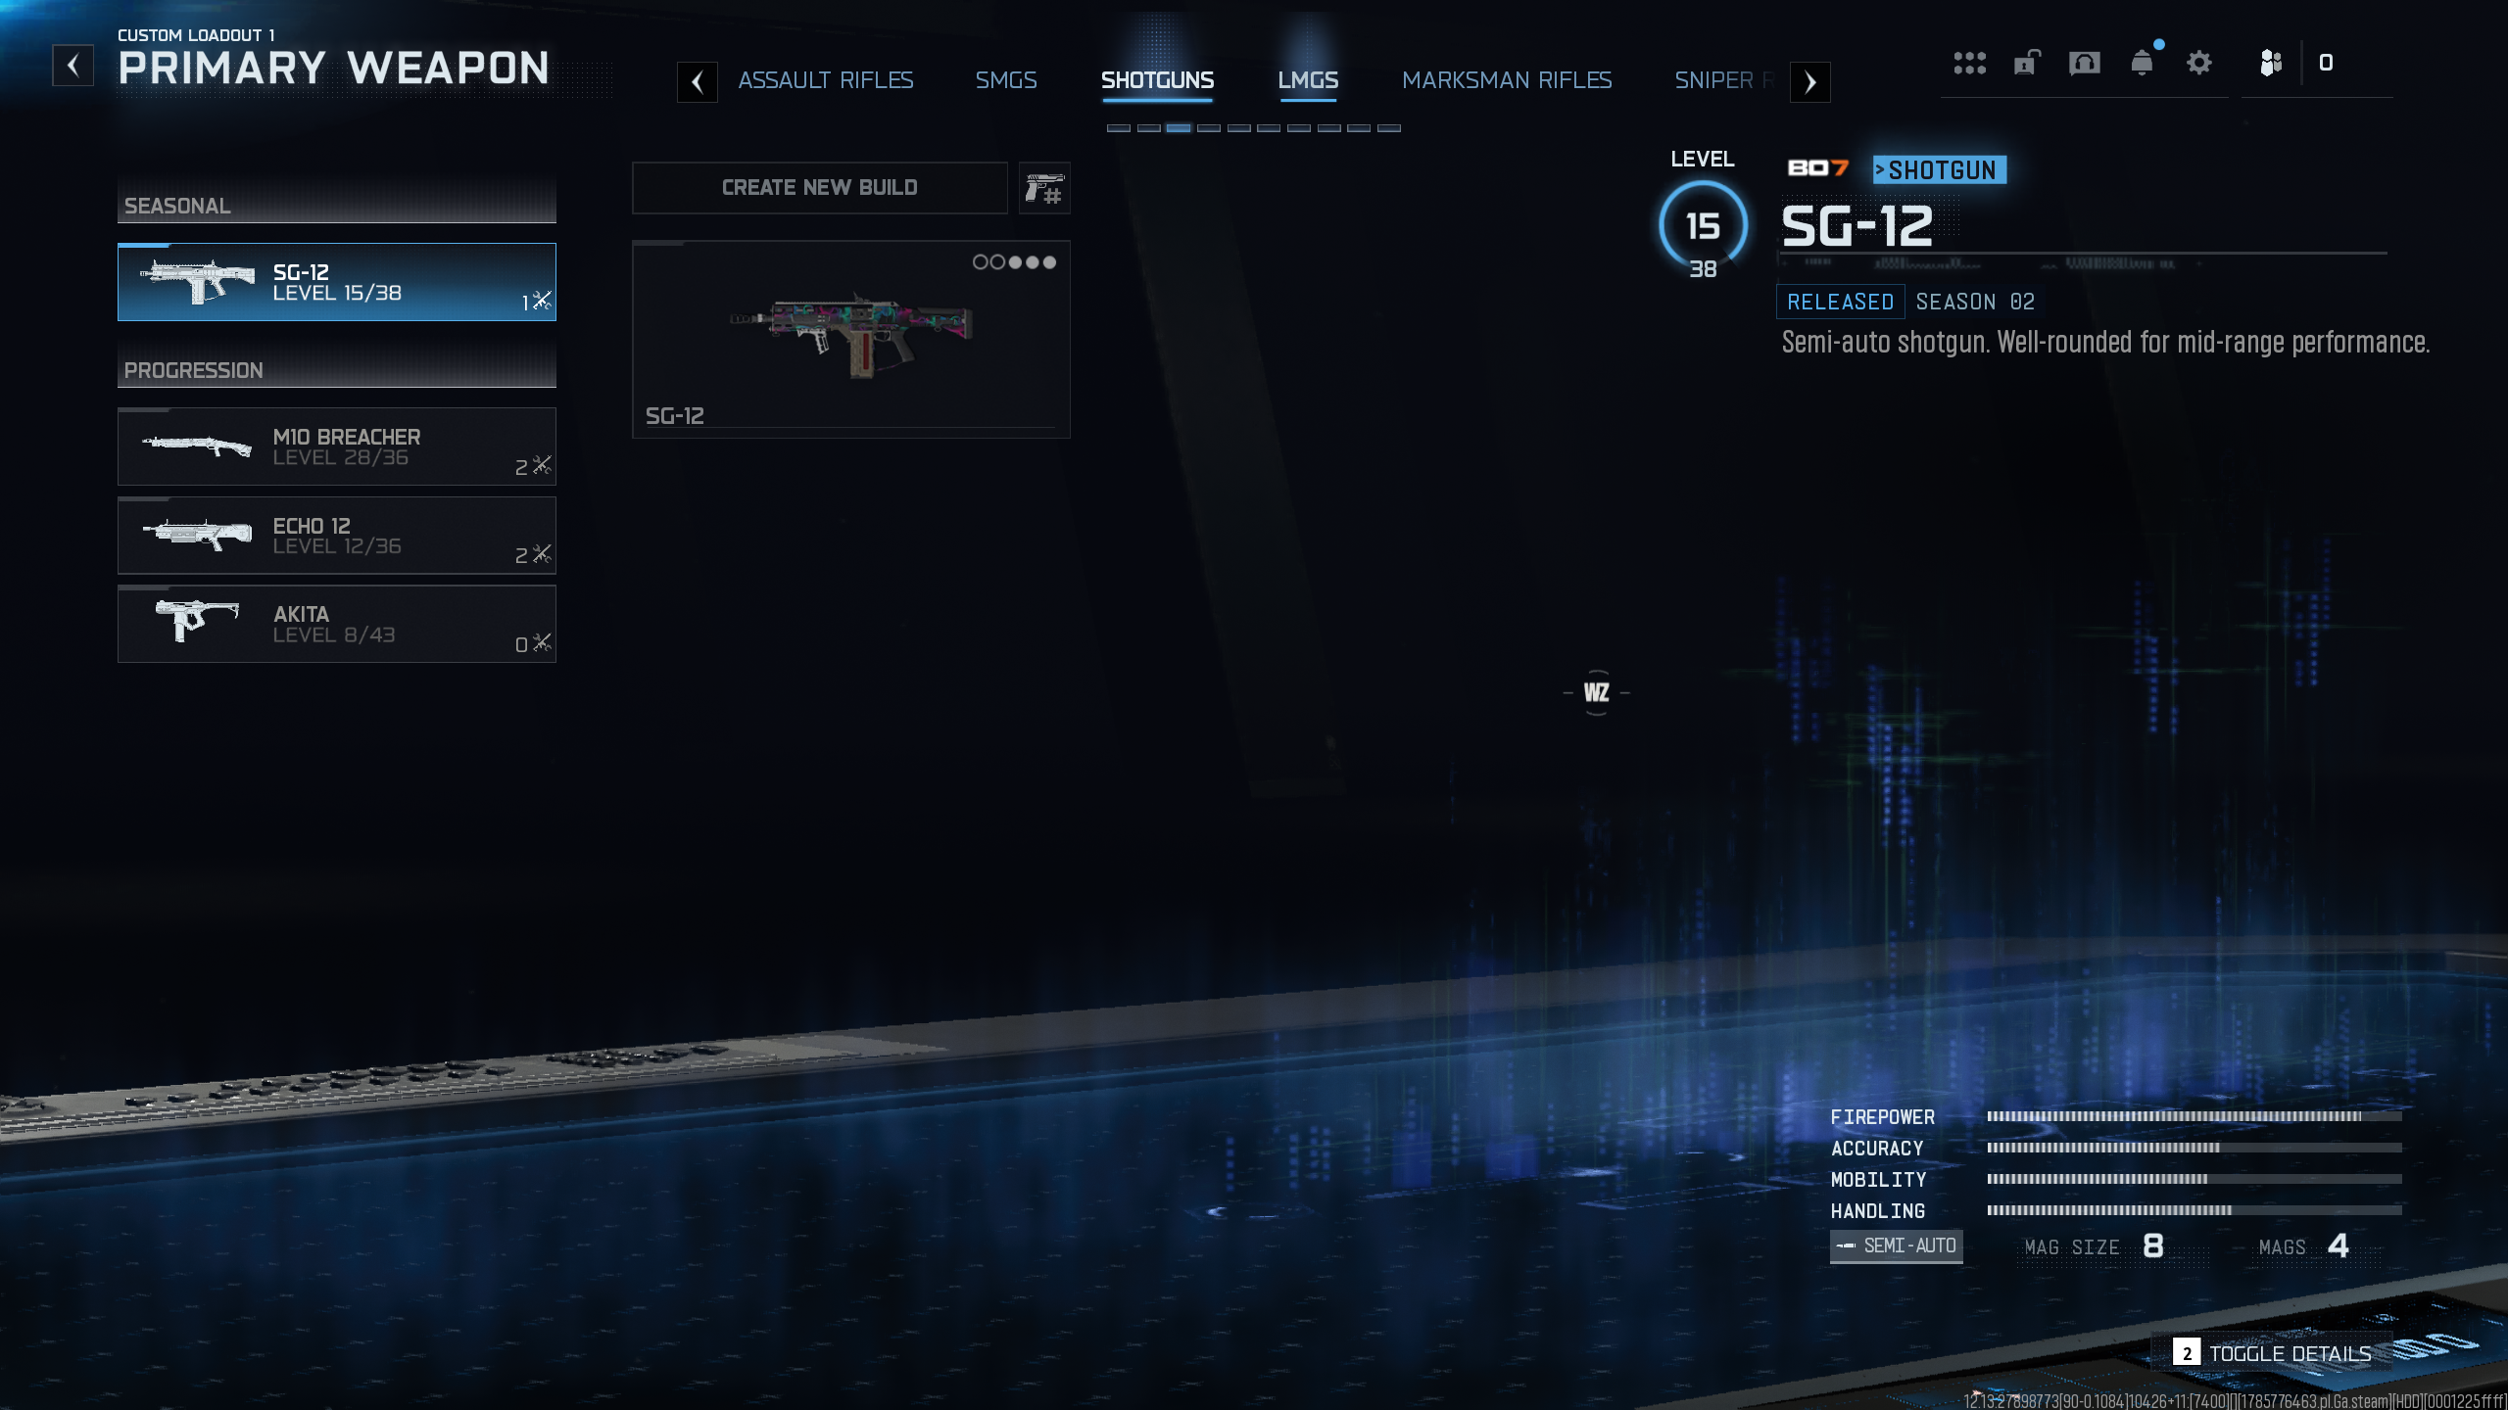
Task: Click Create New Build
Action: point(820,188)
